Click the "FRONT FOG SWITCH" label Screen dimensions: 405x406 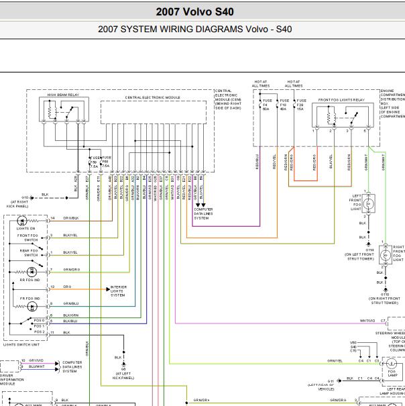(27, 238)
